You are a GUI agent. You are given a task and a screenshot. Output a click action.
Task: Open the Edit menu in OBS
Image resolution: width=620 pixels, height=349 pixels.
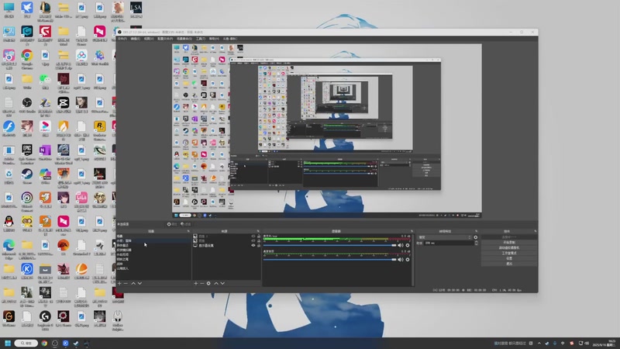click(135, 39)
